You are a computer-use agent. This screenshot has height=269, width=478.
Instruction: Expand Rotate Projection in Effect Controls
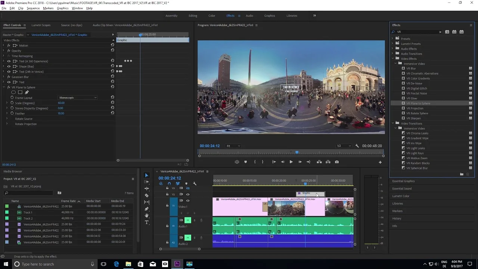click(7, 124)
